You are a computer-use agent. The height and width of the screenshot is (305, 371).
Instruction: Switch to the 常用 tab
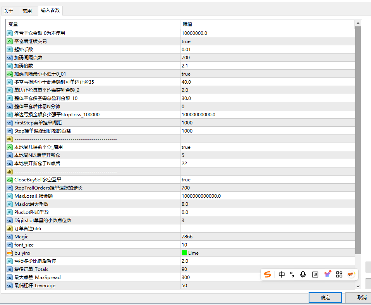[x=27, y=11]
